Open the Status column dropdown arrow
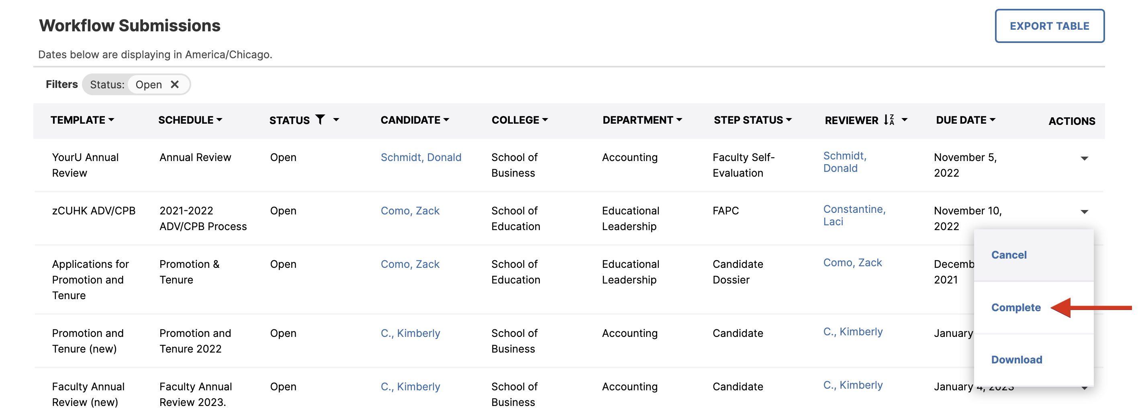The height and width of the screenshot is (412, 1140). (x=336, y=120)
